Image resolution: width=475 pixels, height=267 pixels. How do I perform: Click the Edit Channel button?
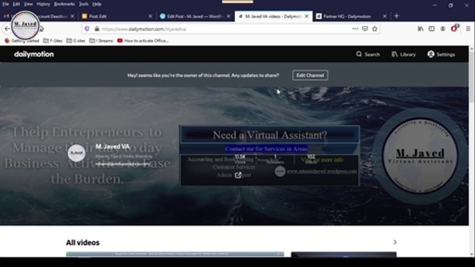310,75
